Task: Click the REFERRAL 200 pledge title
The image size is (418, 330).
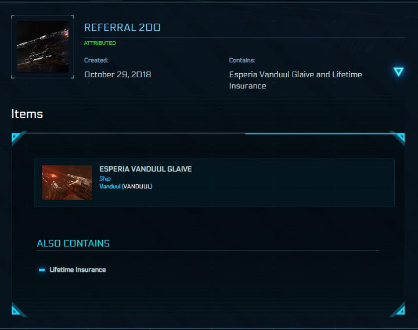Action: pos(122,27)
